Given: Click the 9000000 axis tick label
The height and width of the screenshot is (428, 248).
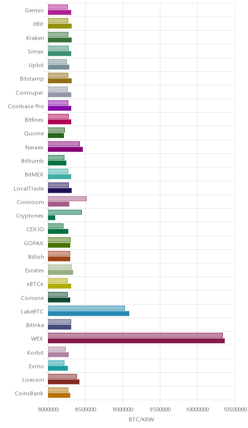Looking at the screenshot, I should (x=123, y=410).
